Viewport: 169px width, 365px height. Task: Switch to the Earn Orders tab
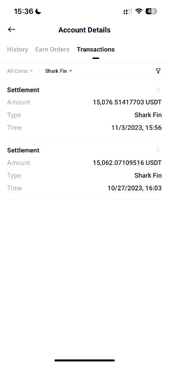coord(52,49)
